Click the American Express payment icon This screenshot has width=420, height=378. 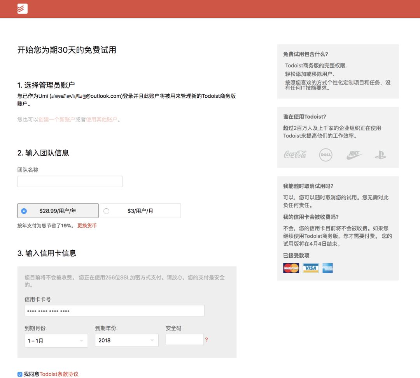click(x=327, y=268)
